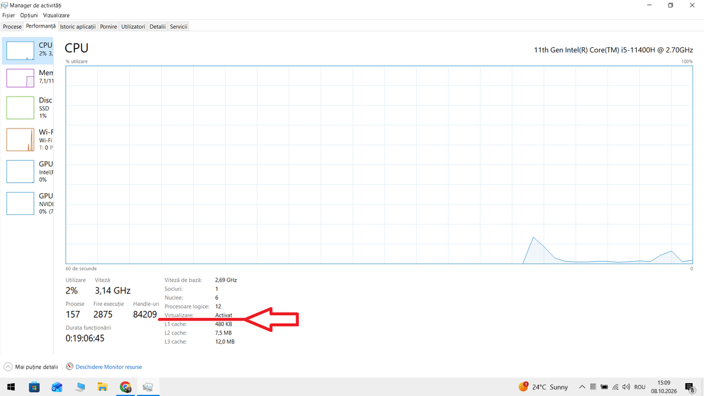Click the 3,14 GHz speed value

(x=113, y=290)
